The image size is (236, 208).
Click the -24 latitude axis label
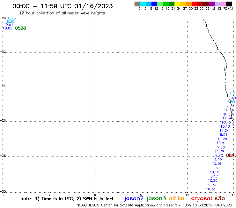click(x=3, y=86)
